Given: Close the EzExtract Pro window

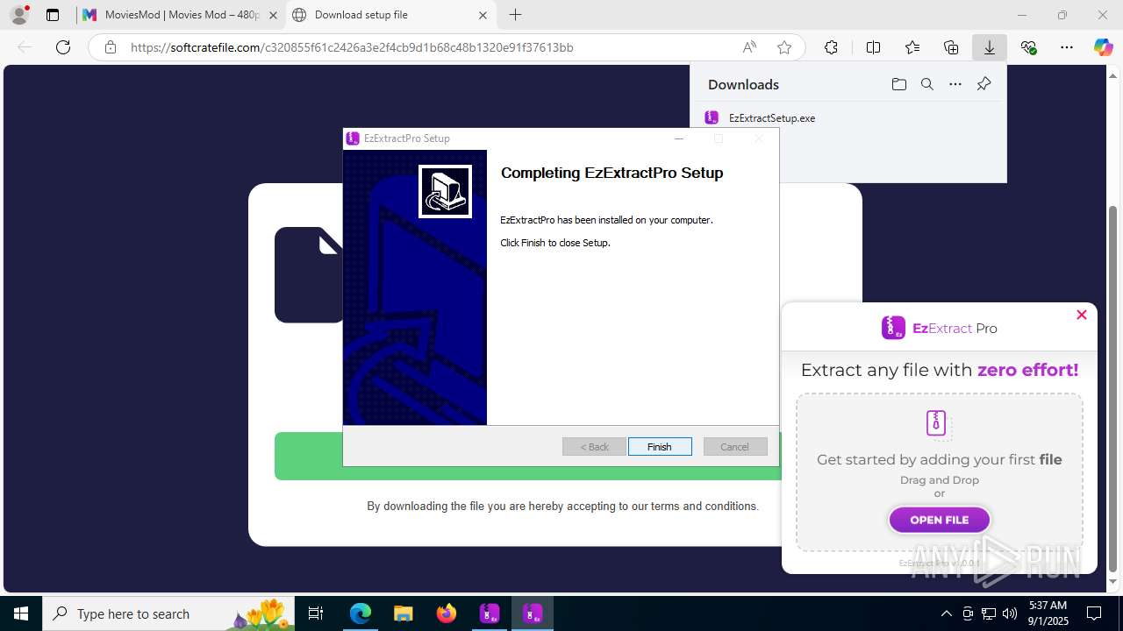Looking at the screenshot, I should tap(1081, 315).
